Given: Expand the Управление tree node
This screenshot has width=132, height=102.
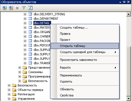Looking at the screenshot, I should (x=9, y=99).
